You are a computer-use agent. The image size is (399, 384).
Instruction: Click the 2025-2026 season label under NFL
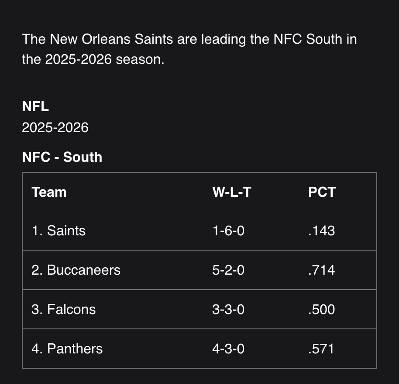coord(55,128)
